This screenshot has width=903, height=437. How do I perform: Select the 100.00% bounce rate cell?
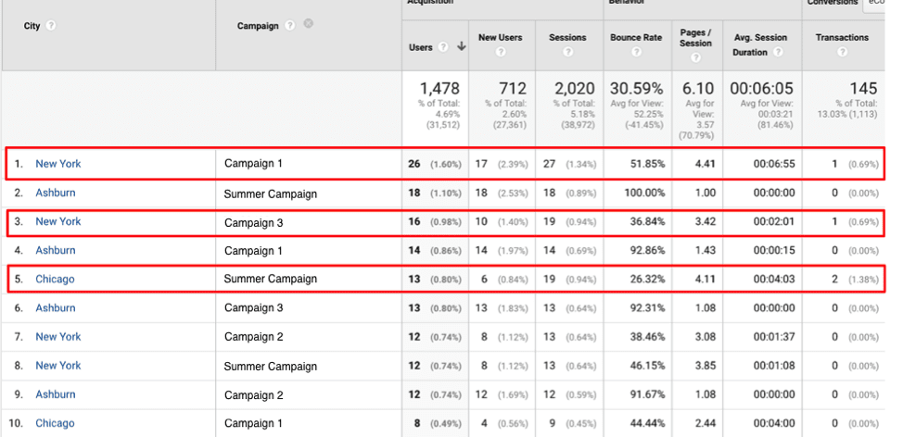point(644,194)
